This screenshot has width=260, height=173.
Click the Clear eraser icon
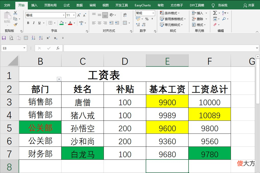tap(215, 25)
